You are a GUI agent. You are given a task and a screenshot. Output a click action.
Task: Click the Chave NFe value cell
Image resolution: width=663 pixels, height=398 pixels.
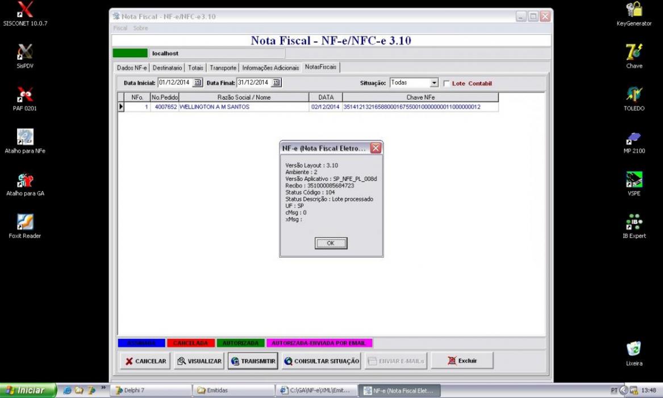tap(420, 107)
